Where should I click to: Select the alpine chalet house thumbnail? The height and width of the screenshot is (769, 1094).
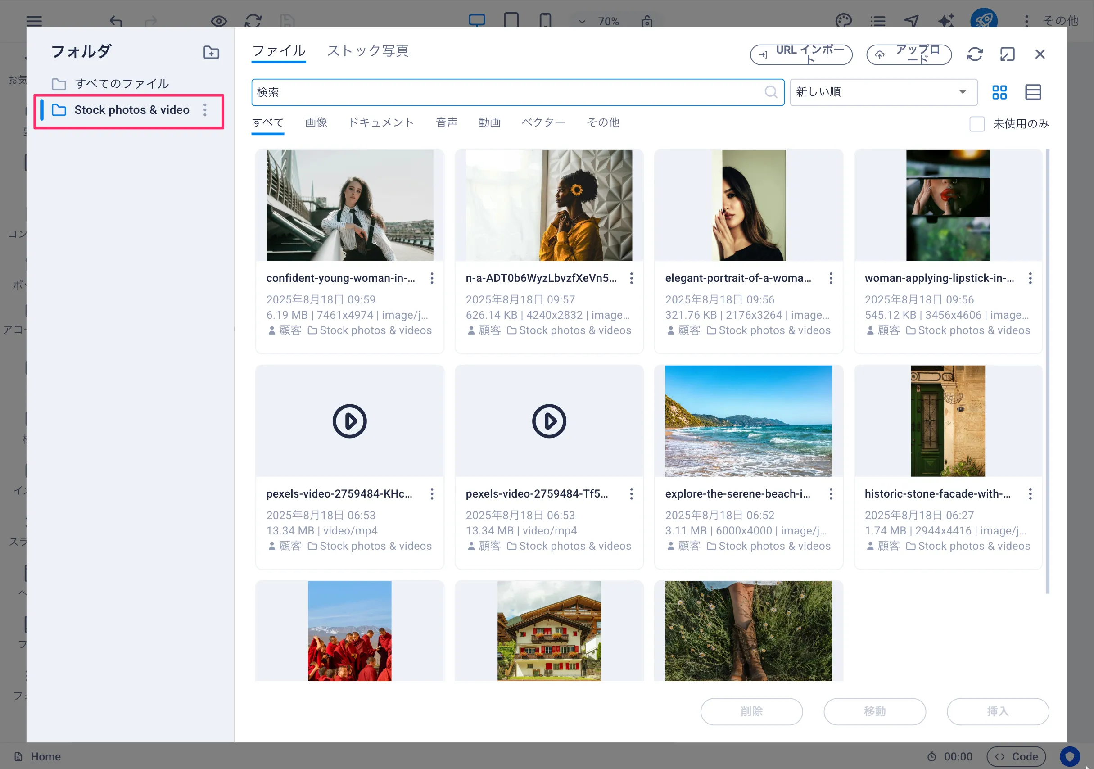pyautogui.click(x=549, y=631)
